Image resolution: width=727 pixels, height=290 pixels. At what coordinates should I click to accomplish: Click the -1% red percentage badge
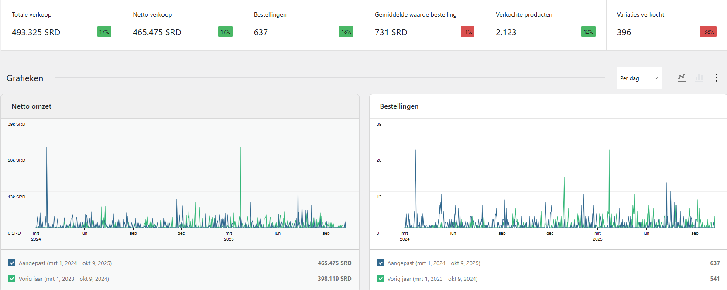coord(467,32)
